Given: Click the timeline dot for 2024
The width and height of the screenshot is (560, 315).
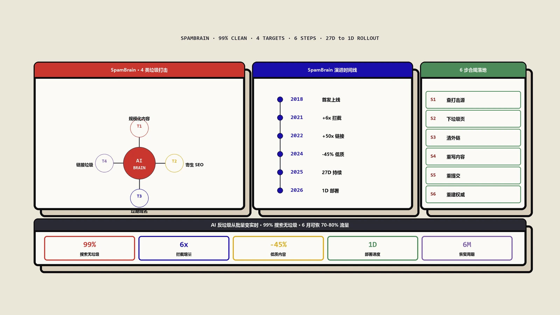Looking at the screenshot, I should click(x=280, y=154).
